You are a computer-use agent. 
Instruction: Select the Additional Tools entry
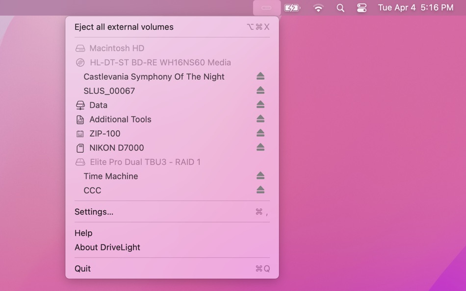(172, 120)
